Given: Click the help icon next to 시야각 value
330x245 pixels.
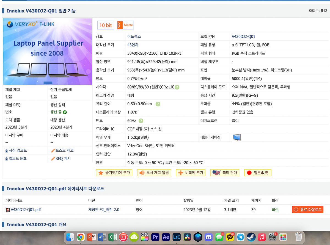Looking at the screenshot, I should pos(177,87).
